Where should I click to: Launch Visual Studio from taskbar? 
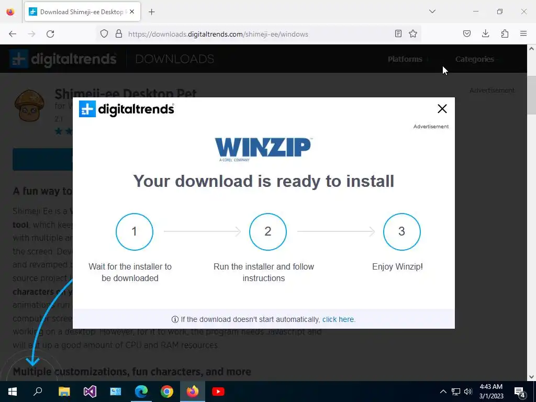(x=90, y=392)
